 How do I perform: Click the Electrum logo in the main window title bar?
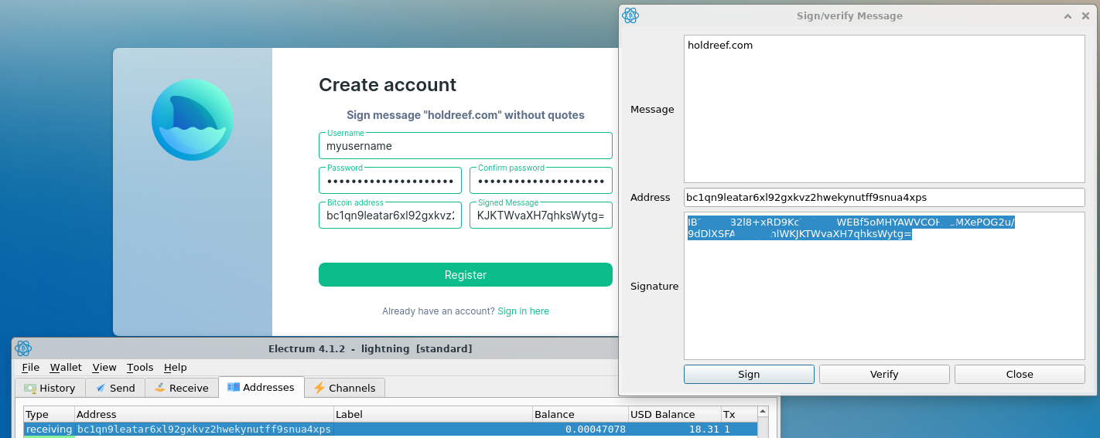23,348
